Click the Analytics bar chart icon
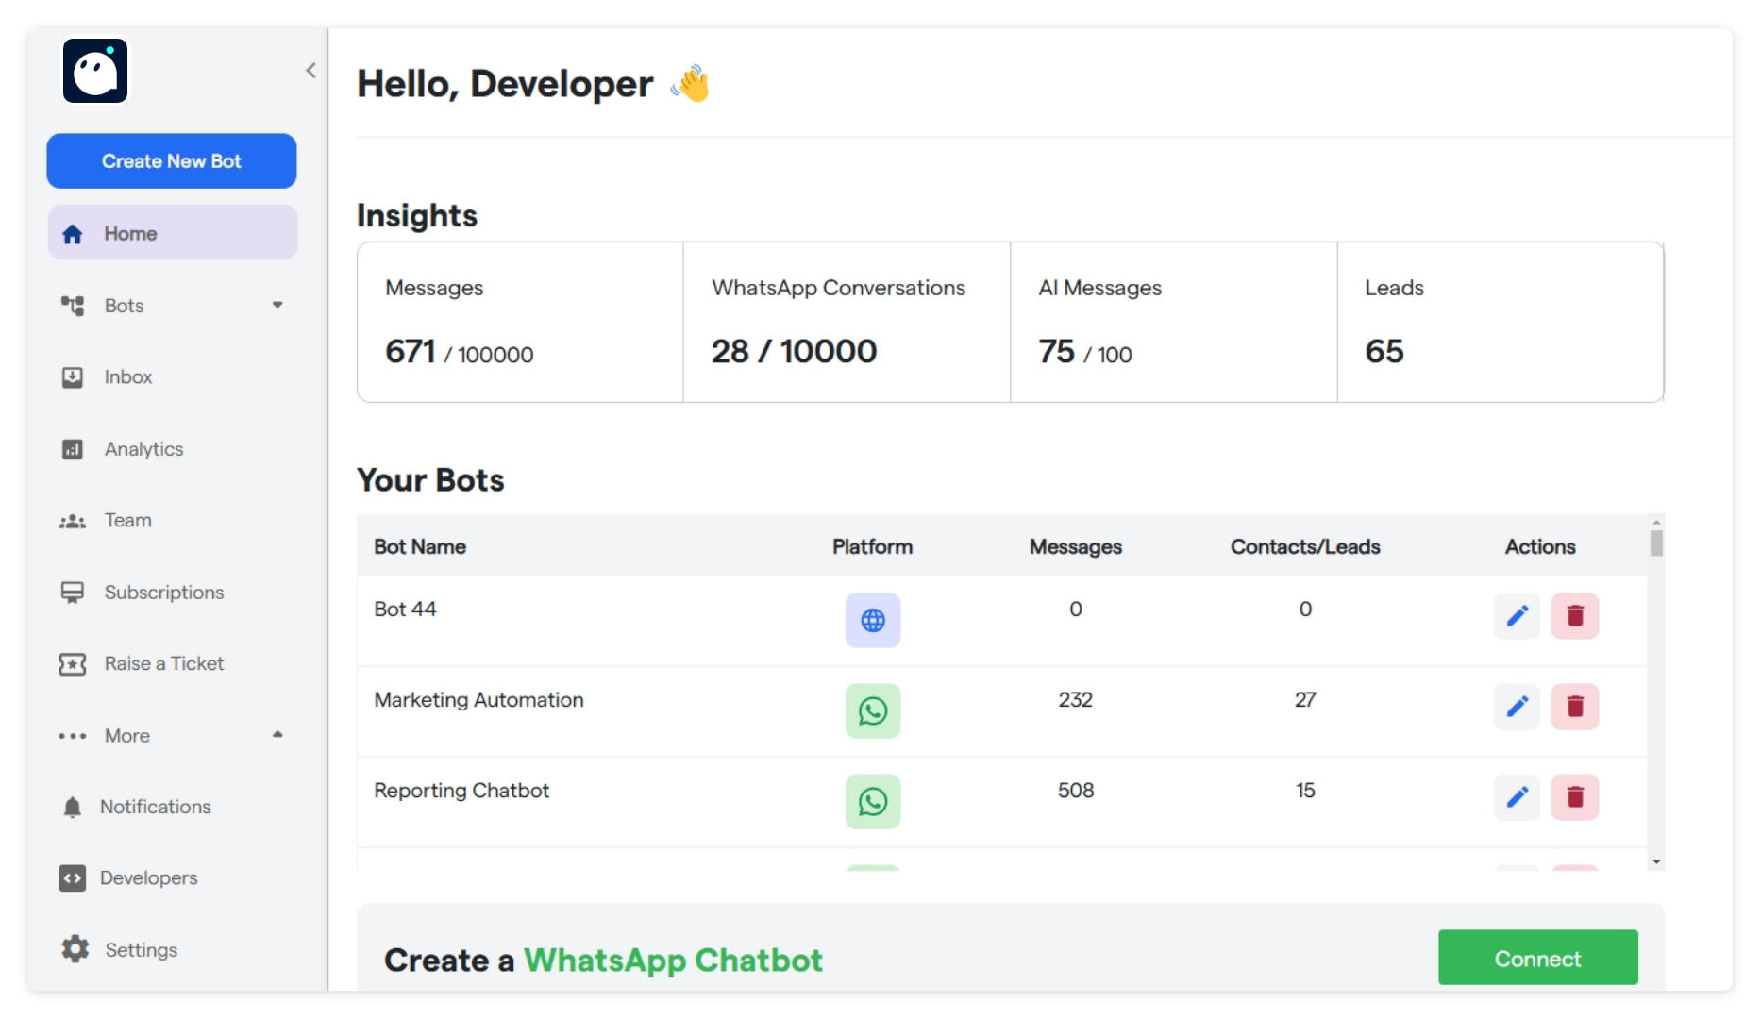The height and width of the screenshot is (1019, 1761). pyautogui.click(x=73, y=449)
